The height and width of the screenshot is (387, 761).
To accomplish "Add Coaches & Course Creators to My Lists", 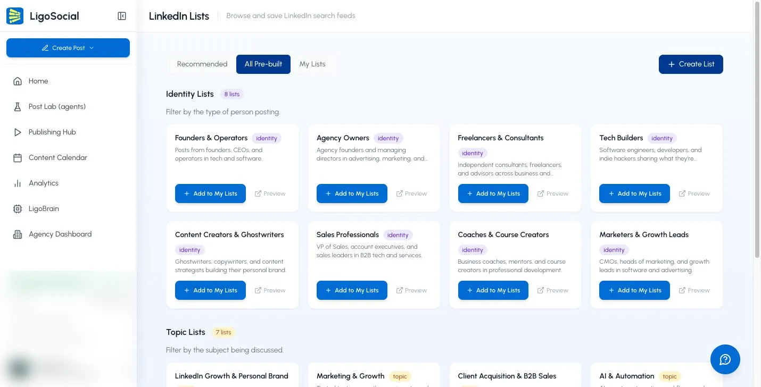I will click(493, 290).
